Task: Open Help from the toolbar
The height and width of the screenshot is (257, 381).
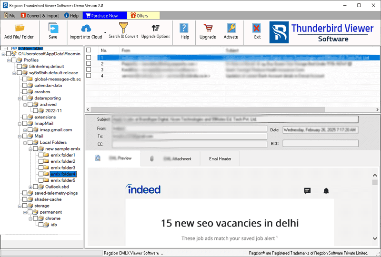Action: point(185,29)
